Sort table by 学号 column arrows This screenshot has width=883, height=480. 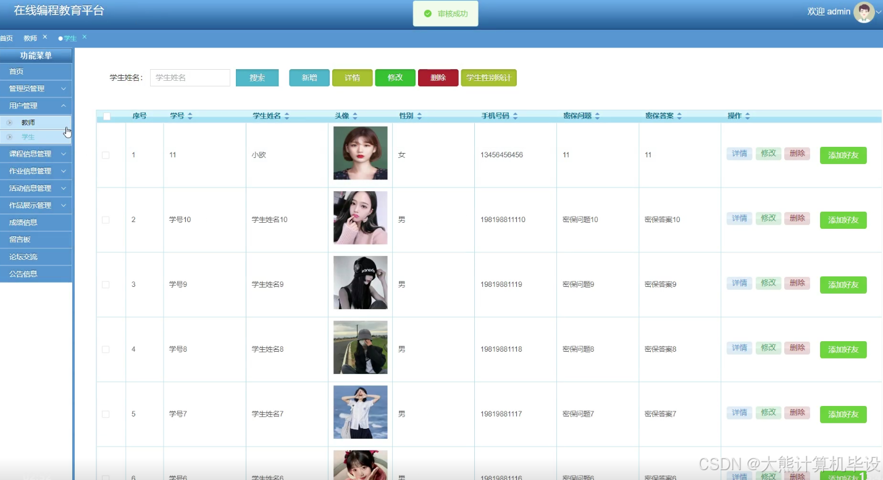[190, 116]
